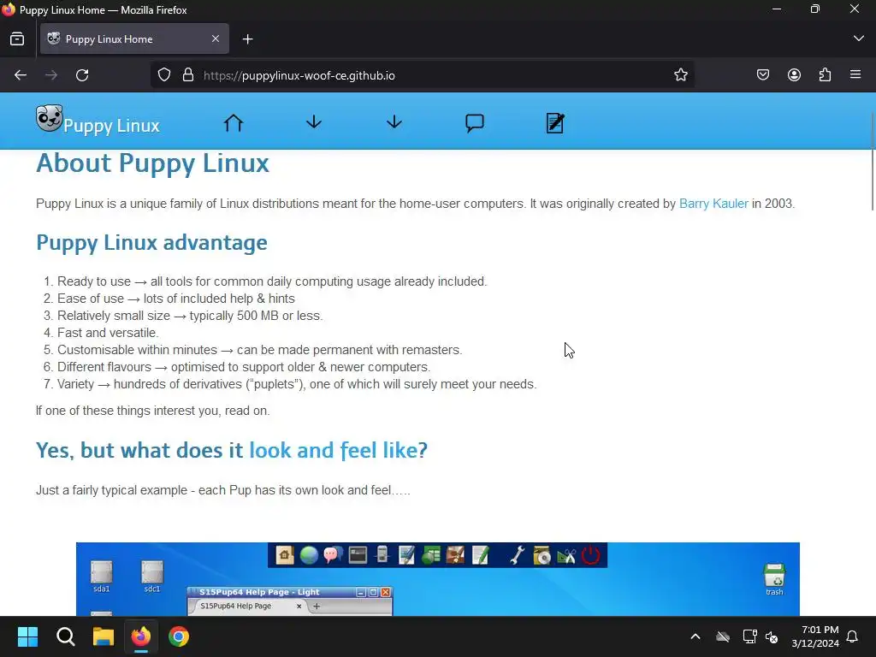Image resolution: width=876 pixels, height=657 pixels.
Task: Click 'Customisable within minutes' list item
Action: (x=260, y=350)
